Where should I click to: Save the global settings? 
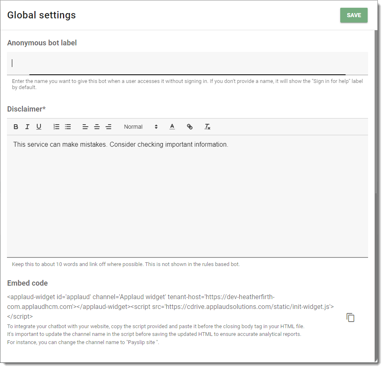coord(354,15)
